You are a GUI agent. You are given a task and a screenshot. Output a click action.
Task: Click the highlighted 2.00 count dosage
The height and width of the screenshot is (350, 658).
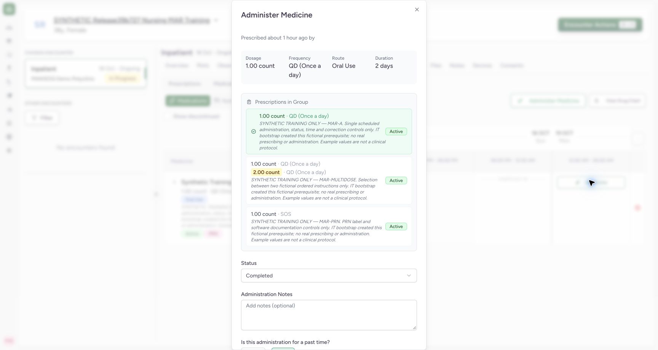(x=266, y=172)
